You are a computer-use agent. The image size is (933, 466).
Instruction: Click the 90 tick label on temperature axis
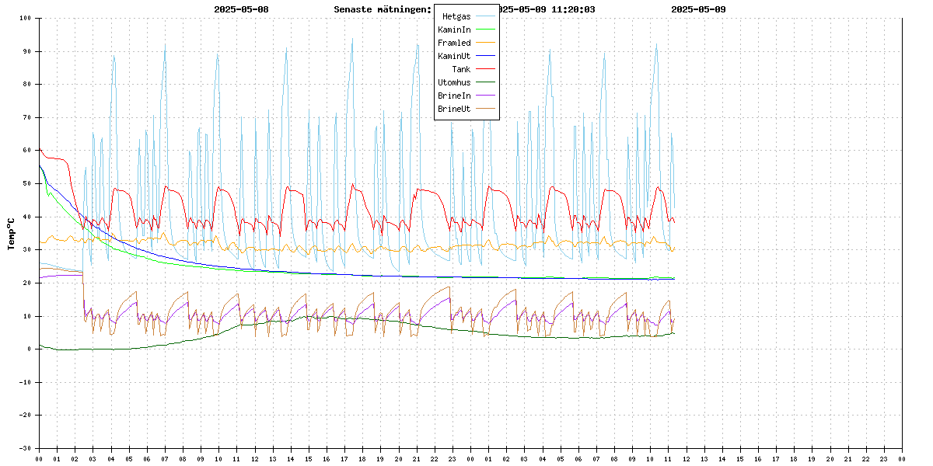(x=27, y=51)
